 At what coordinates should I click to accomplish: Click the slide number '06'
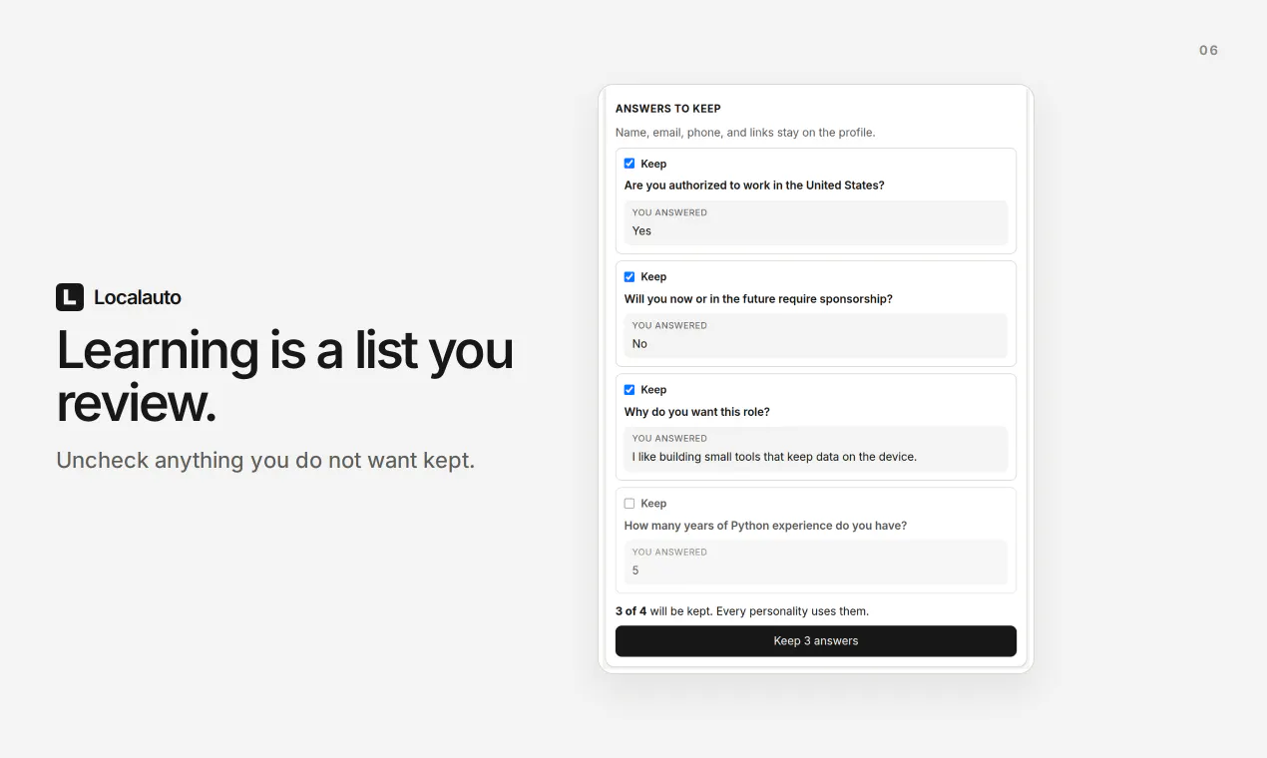[1209, 50]
